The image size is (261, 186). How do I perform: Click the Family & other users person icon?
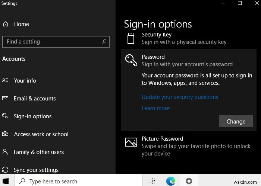click(5, 152)
